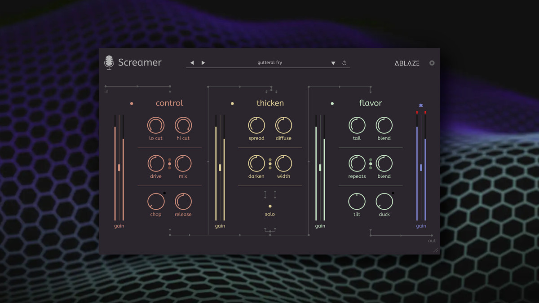The image size is (539, 303).
Task: Click the tail knob
Action: click(357, 125)
